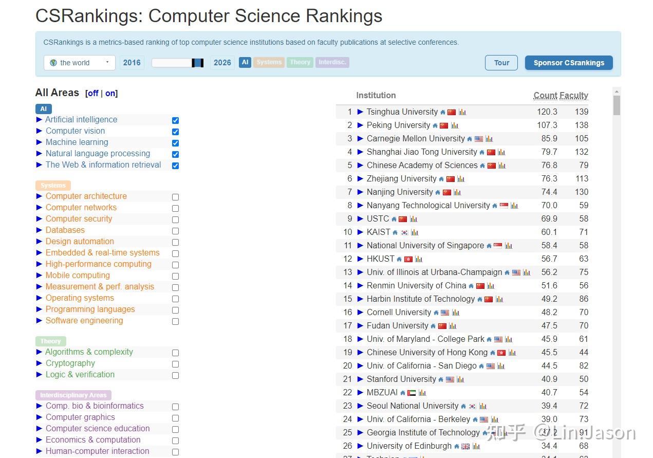Expand Algorithms & complexity sub-areas

tap(40, 352)
